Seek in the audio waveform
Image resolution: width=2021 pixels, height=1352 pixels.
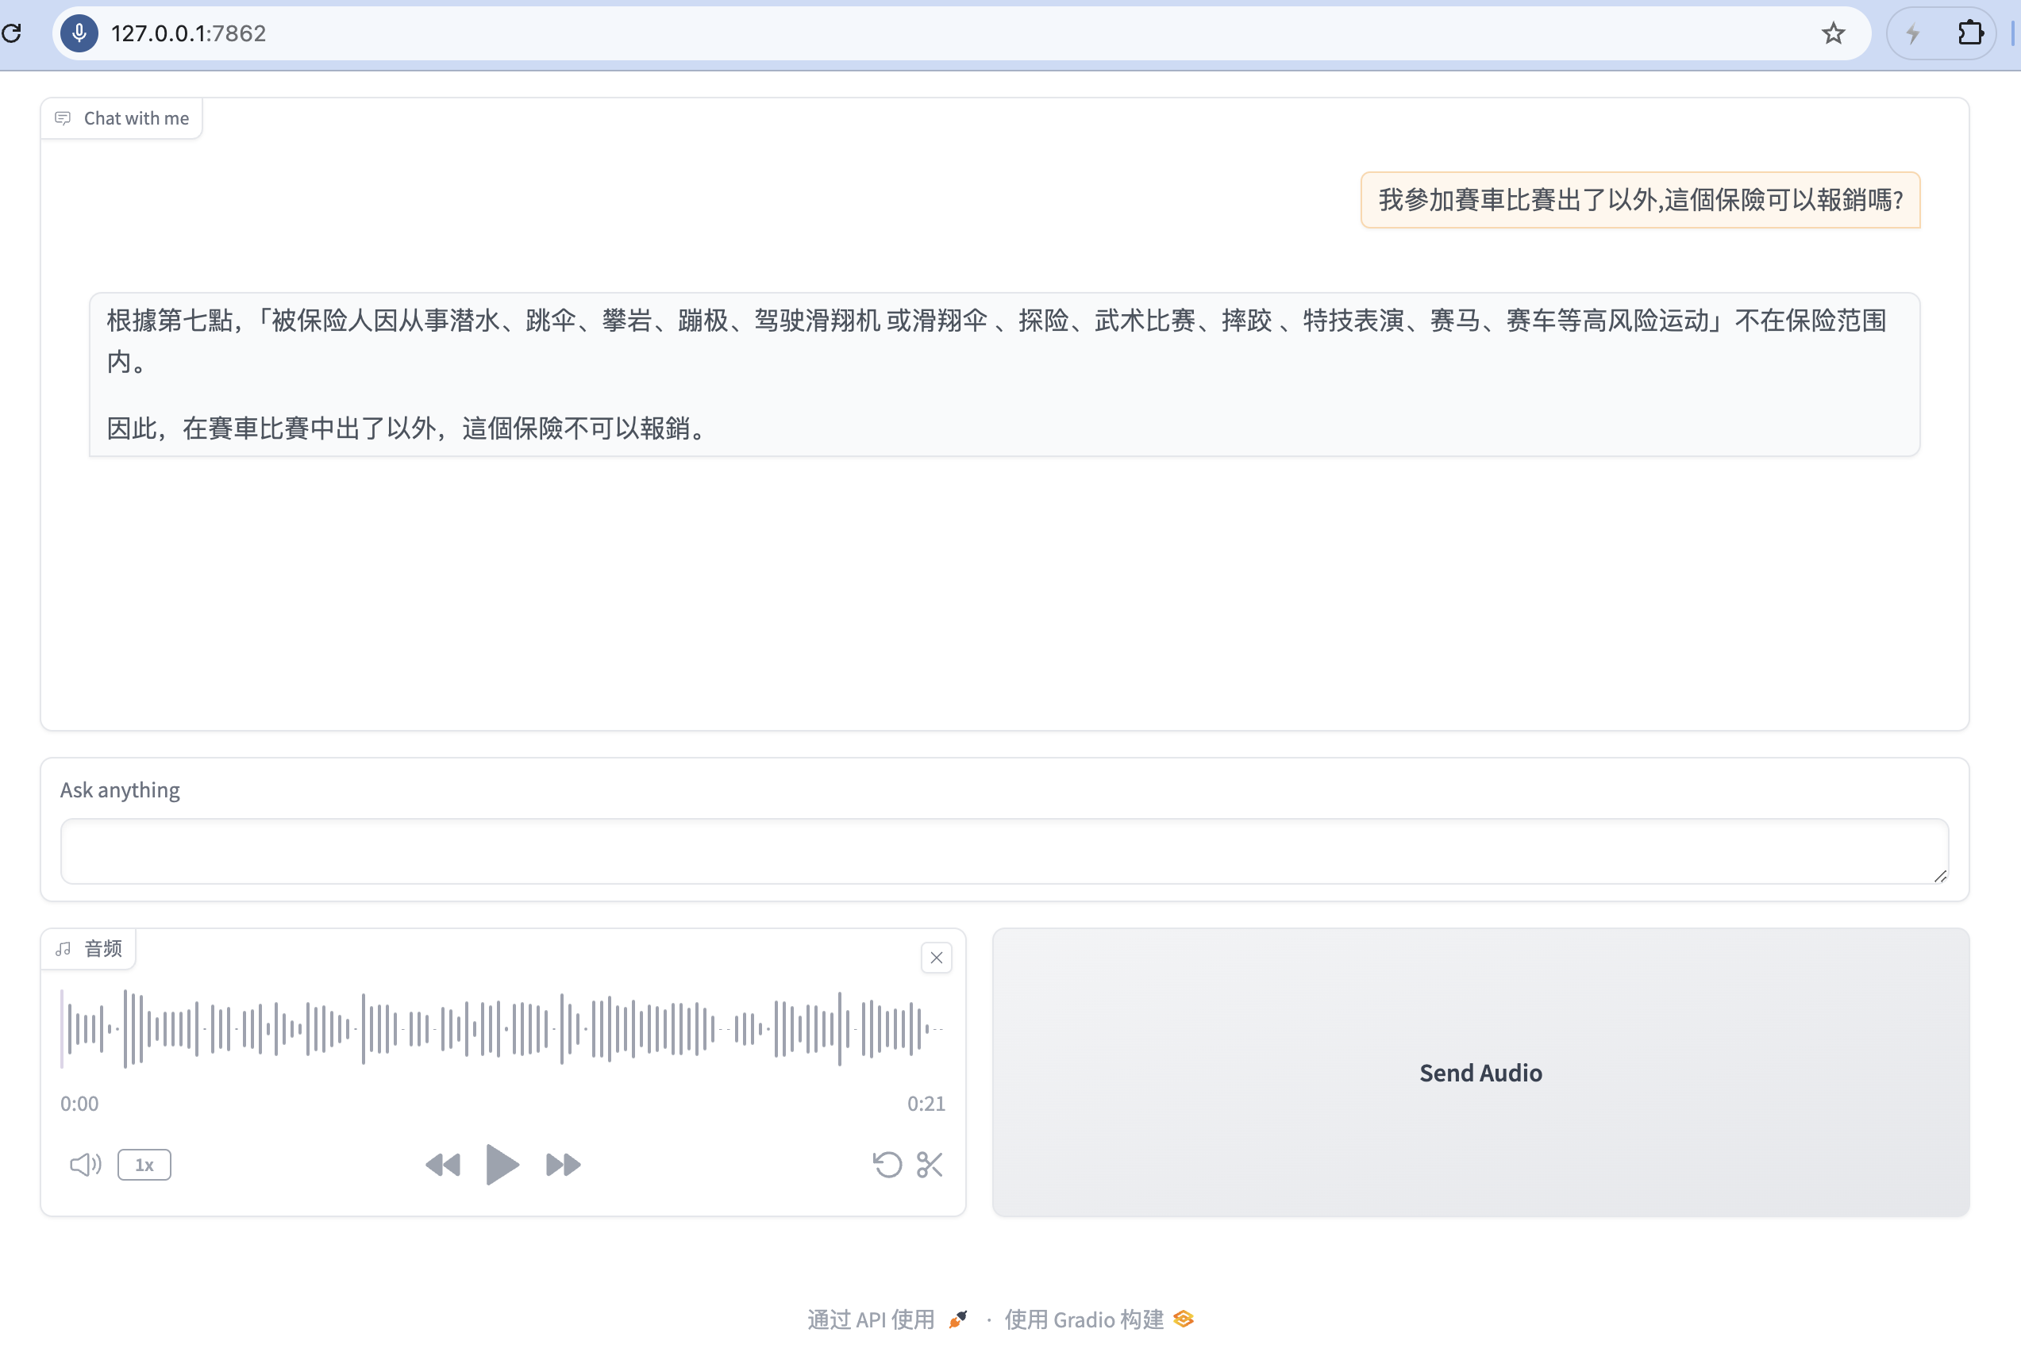(x=503, y=1028)
